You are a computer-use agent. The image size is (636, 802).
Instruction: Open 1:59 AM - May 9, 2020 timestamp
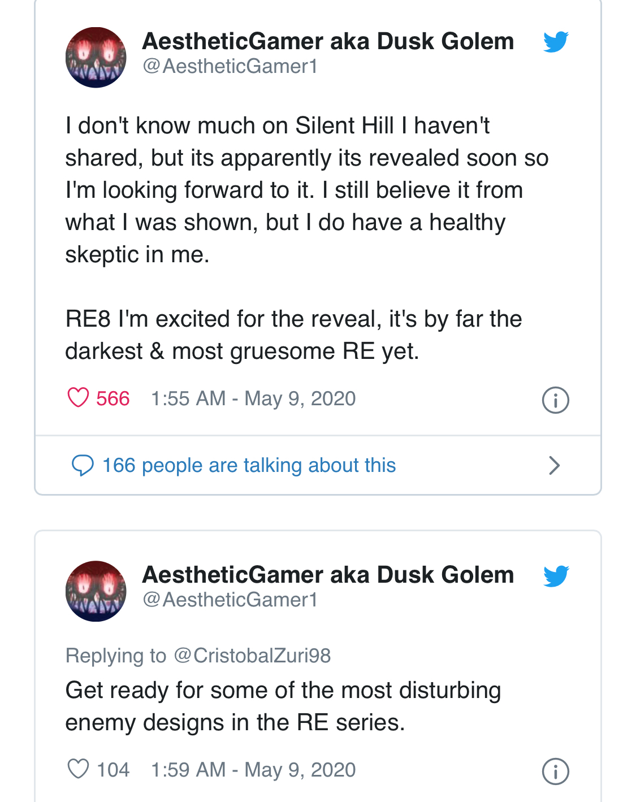pyautogui.click(x=253, y=770)
